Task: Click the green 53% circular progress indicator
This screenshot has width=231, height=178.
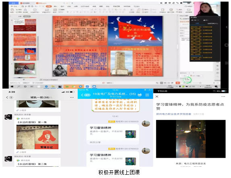Action: click(187, 80)
